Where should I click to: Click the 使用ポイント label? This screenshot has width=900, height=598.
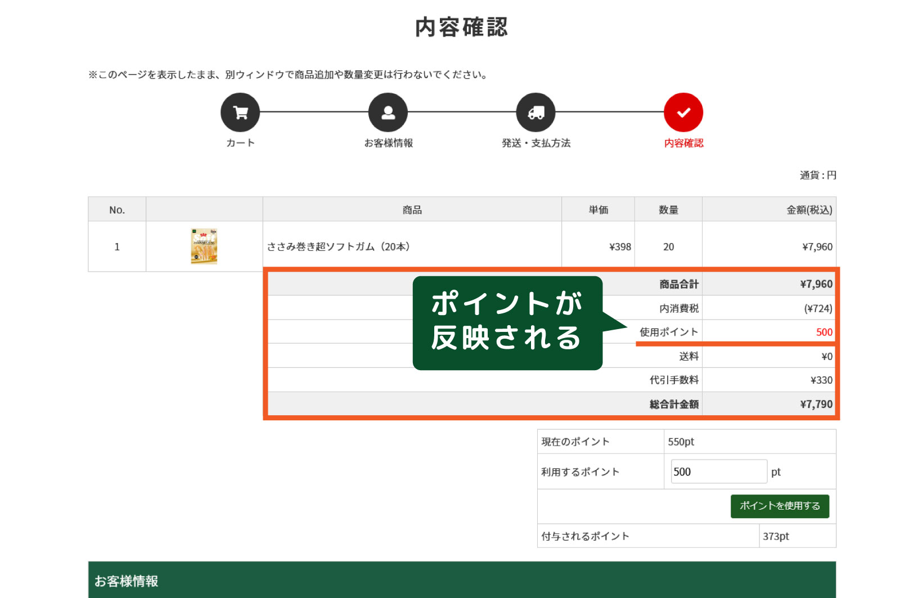click(x=669, y=332)
